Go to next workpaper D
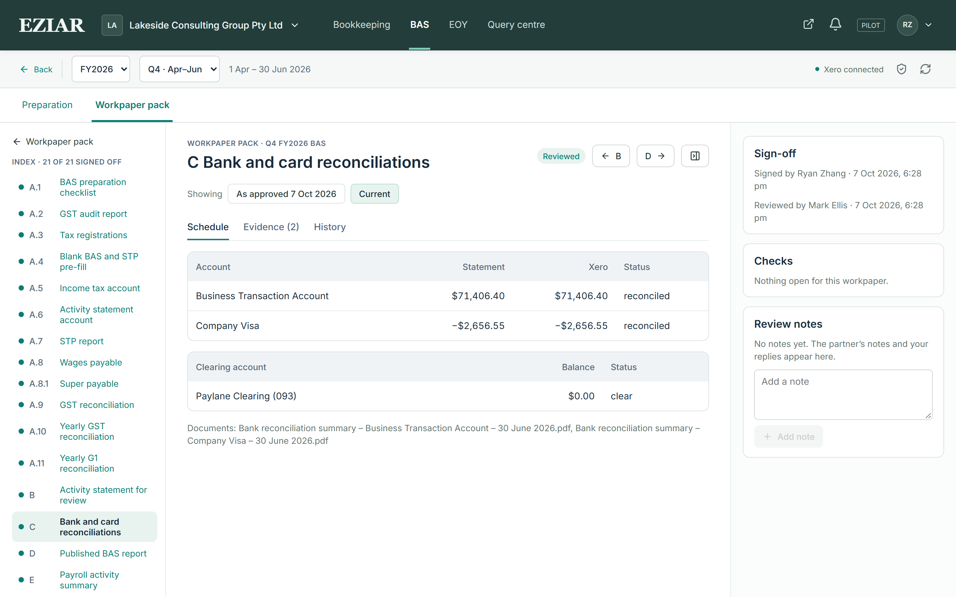This screenshot has height=597, width=956. tap(655, 156)
